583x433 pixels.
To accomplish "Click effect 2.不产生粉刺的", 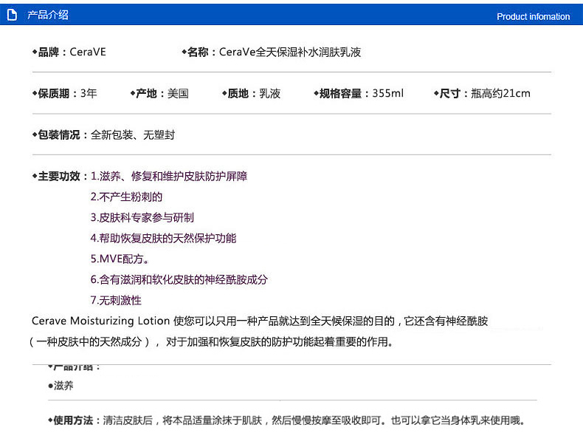I will 126,197.
